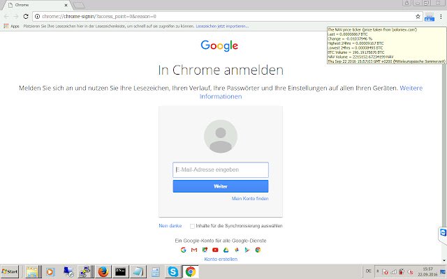
Task: Reload the page with the refresh icon
Action: click(26, 17)
